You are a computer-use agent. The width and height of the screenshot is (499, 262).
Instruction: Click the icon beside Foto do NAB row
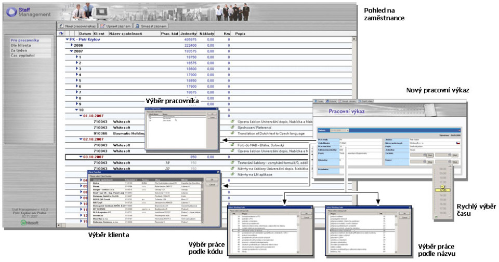pyautogui.click(x=233, y=145)
